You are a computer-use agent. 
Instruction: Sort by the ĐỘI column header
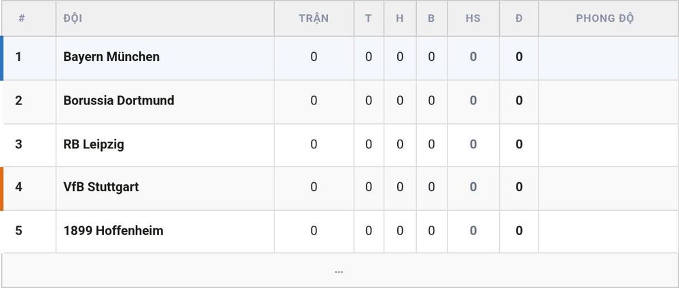(x=73, y=18)
